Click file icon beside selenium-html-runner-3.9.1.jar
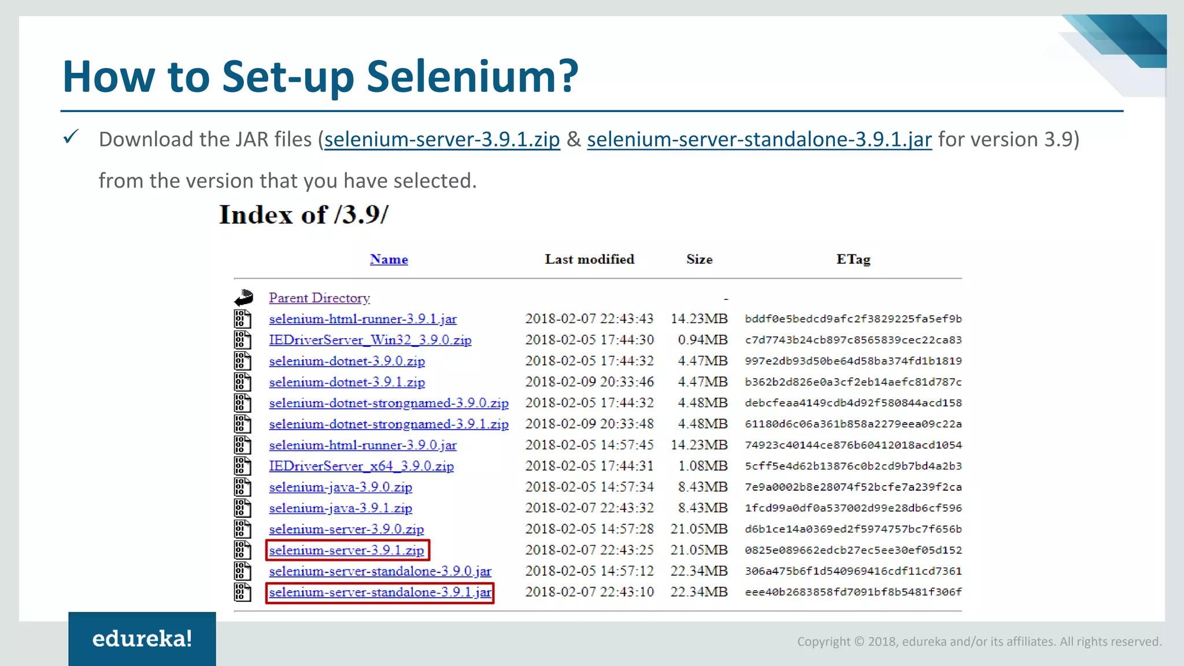This screenshot has height=666, width=1184. [243, 319]
